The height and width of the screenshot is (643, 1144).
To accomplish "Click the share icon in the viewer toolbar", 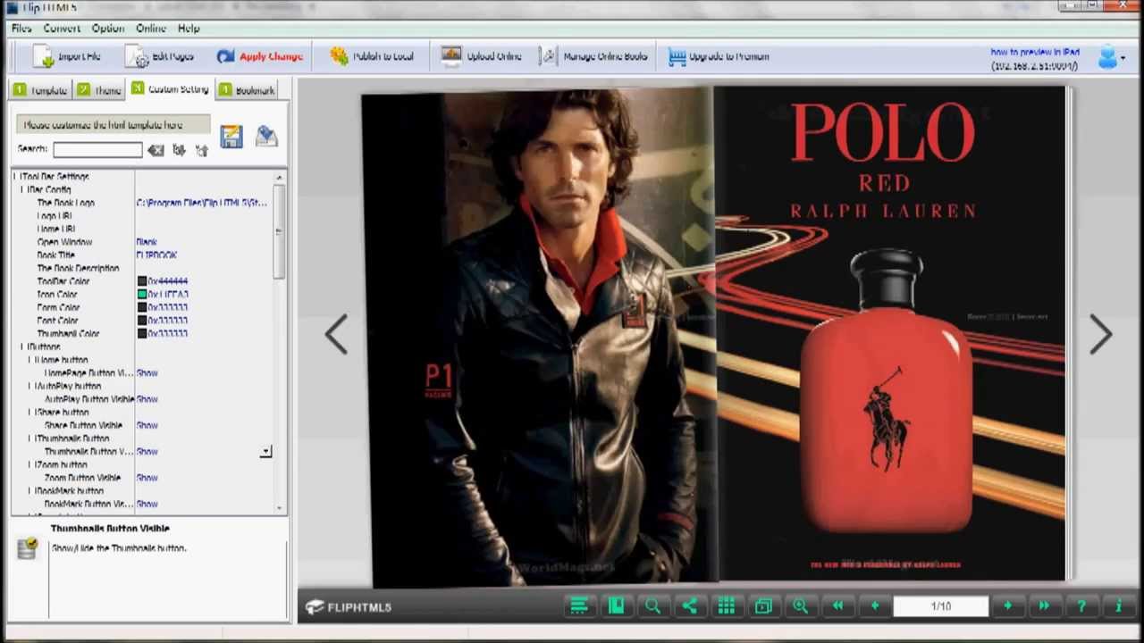I will coord(689,606).
